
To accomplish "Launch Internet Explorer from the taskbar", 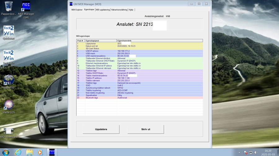I will pos(18,152).
